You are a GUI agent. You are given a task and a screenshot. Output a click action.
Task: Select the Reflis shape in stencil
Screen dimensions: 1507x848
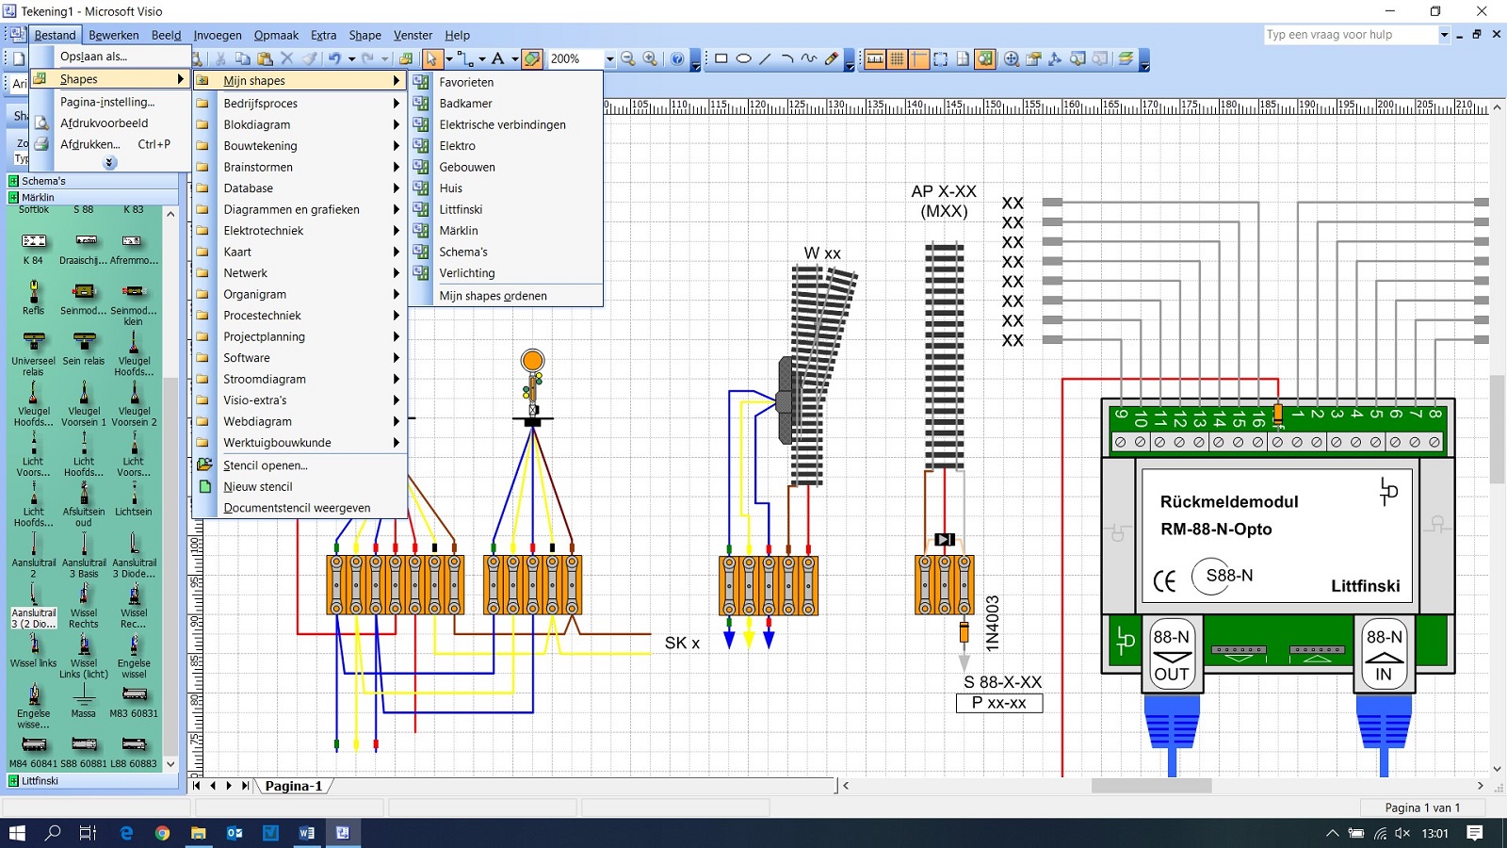pyautogui.click(x=33, y=299)
